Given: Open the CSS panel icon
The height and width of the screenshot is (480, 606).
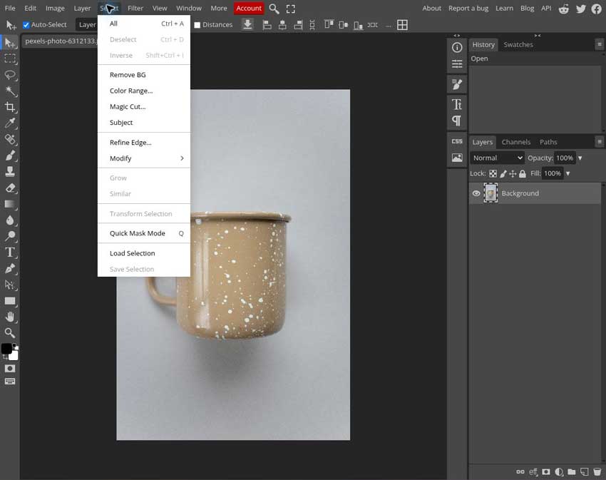Looking at the screenshot, I should pyautogui.click(x=457, y=141).
